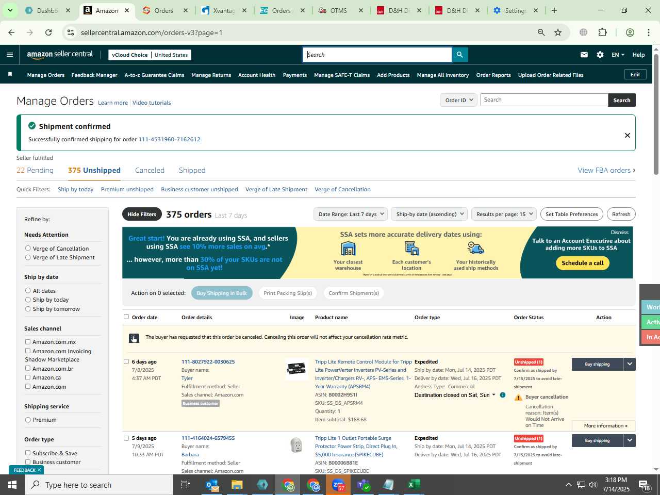Select the All dates radio button
Screen dimensions: 660x495
coord(28,291)
